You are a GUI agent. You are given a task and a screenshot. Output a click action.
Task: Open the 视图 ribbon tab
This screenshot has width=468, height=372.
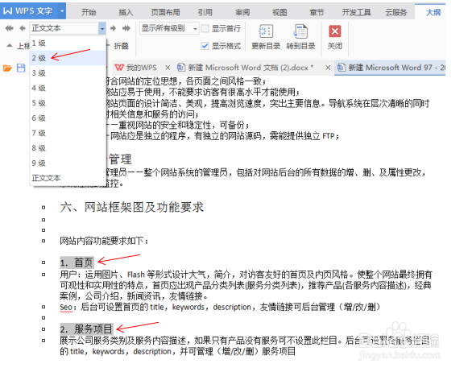click(x=280, y=12)
